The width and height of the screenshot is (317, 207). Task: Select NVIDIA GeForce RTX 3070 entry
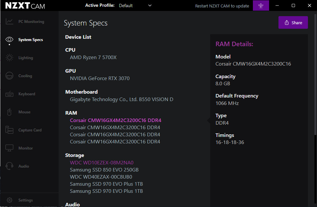[x=100, y=78]
